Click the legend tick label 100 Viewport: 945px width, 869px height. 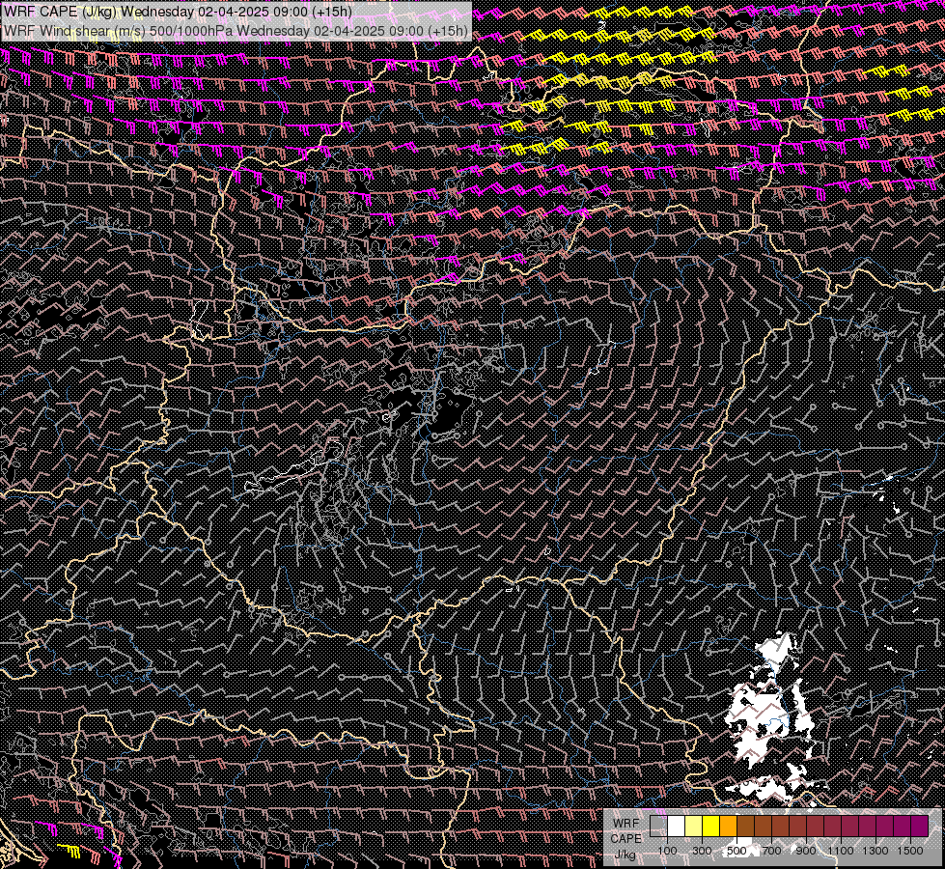click(x=667, y=851)
